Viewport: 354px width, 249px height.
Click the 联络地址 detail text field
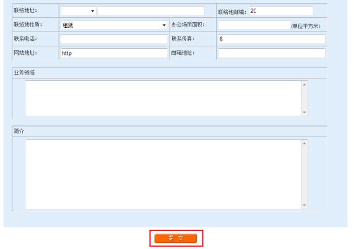pos(151,11)
